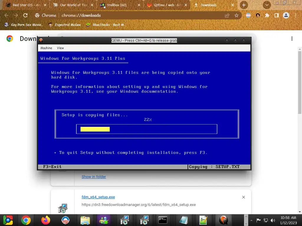Open the avatar face extension icon
Viewport: 302px width, 226px height.
coord(258,15)
